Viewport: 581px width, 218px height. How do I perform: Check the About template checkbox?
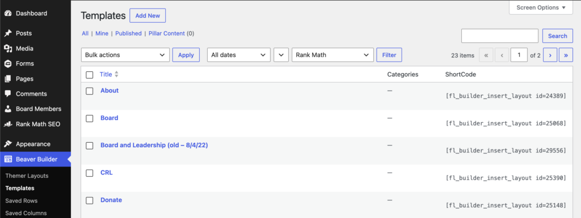tap(89, 91)
